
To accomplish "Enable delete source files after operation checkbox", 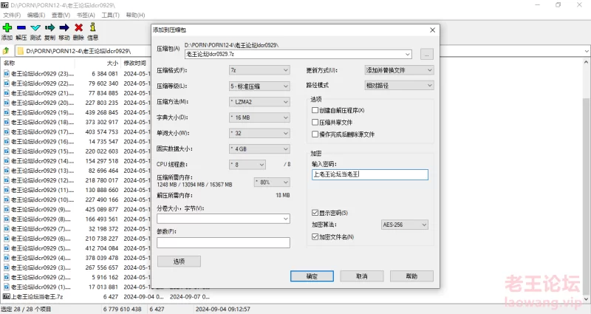I will click(x=315, y=134).
